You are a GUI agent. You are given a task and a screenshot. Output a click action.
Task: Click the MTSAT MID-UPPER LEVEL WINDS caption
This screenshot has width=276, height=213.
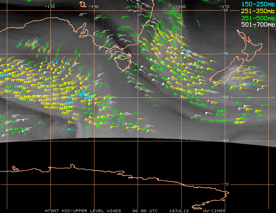[x=83, y=211]
